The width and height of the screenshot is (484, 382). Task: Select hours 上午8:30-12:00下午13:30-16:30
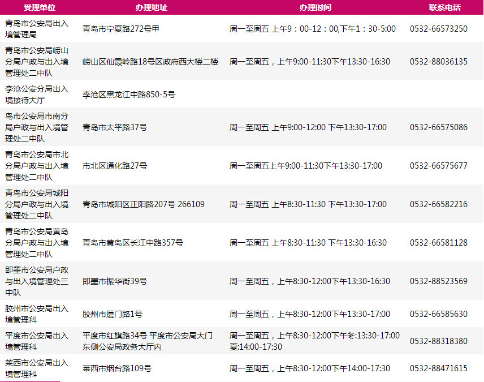point(334,281)
